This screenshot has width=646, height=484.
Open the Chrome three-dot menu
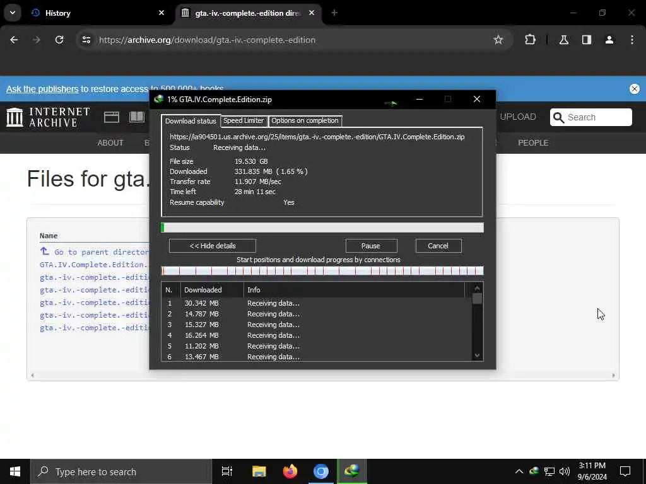click(x=632, y=40)
